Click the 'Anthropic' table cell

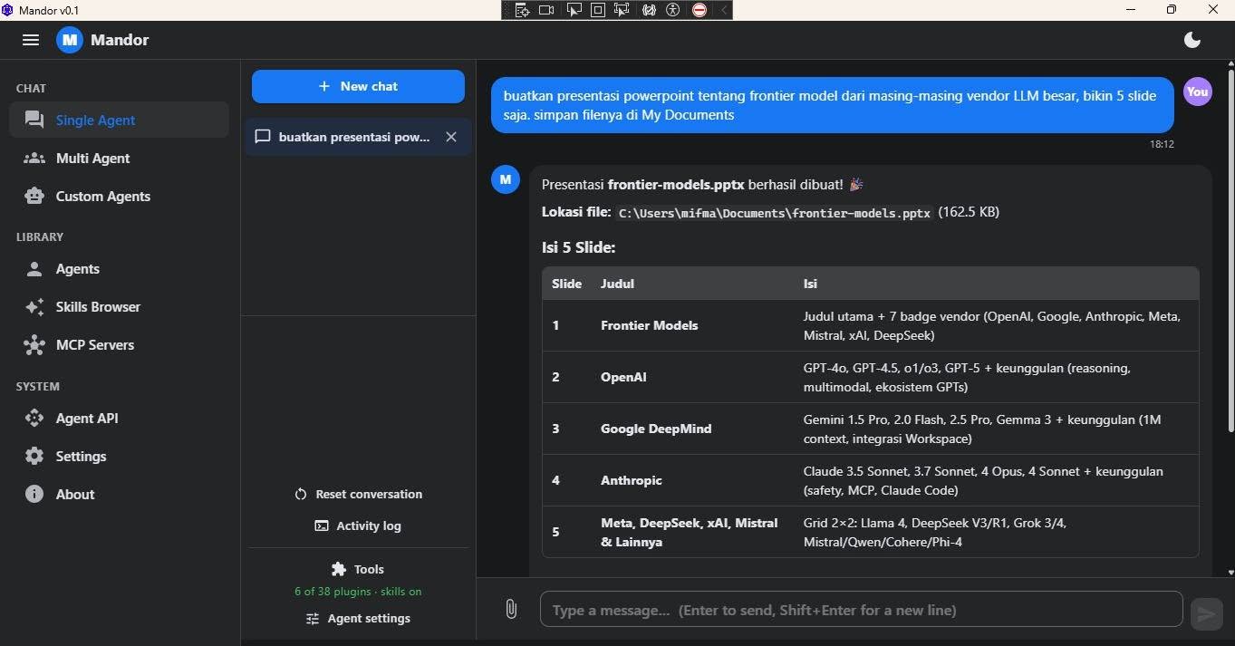pyautogui.click(x=632, y=480)
